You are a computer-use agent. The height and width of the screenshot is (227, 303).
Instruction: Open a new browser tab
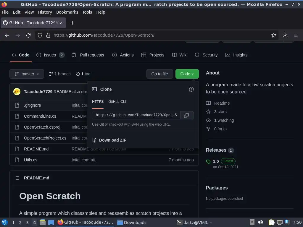[72, 23]
